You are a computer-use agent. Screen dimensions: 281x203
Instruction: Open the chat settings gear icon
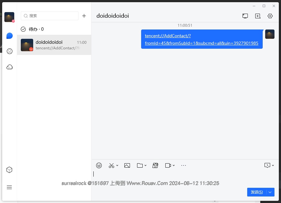(270, 16)
